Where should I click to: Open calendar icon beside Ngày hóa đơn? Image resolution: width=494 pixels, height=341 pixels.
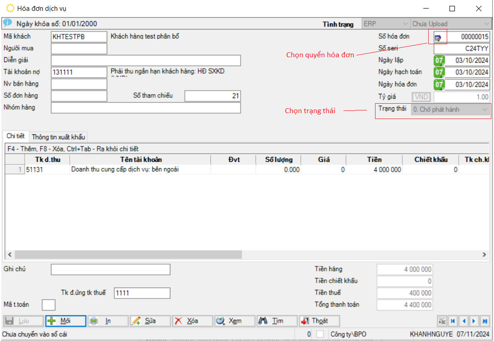(439, 85)
